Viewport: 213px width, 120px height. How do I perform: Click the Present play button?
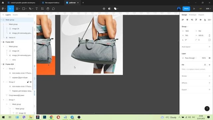[194, 9]
